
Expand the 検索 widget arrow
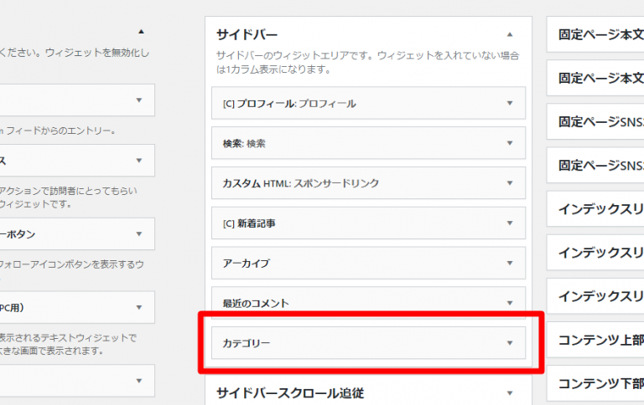coord(510,143)
